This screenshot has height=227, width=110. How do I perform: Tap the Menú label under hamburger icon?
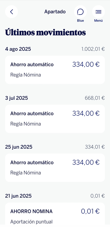click(98, 21)
